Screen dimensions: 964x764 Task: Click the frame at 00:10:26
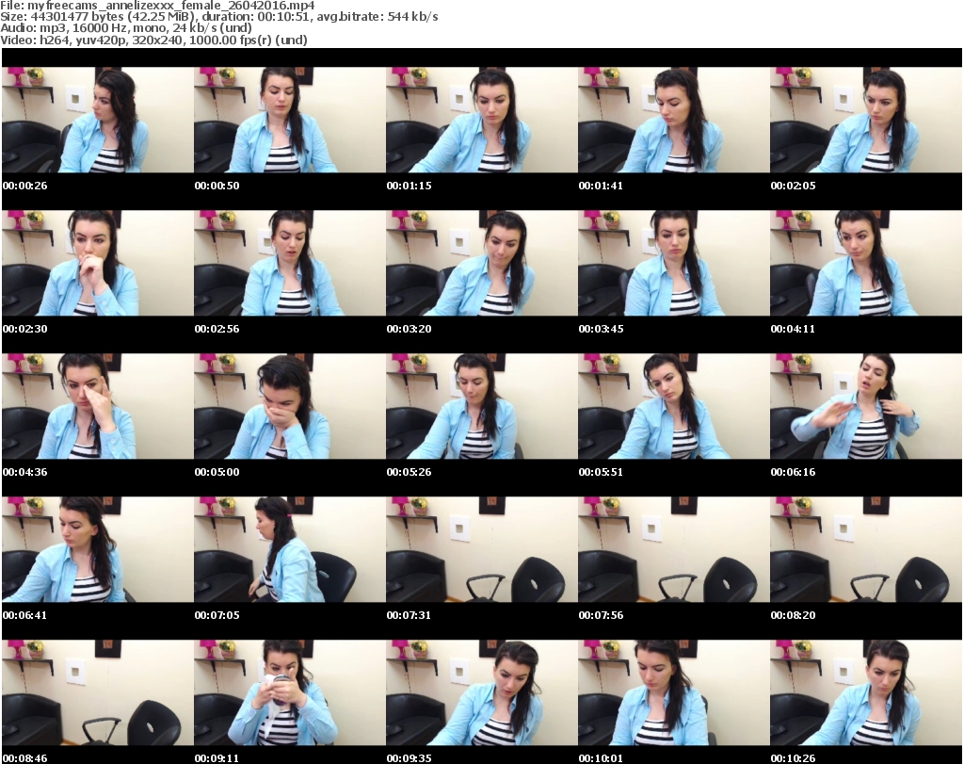click(x=866, y=692)
